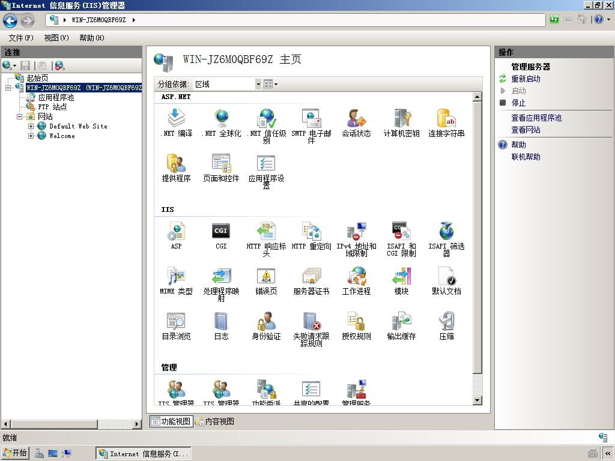Open the ASP feature icon
This screenshot has width=615, height=461.
click(x=176, y=235)
